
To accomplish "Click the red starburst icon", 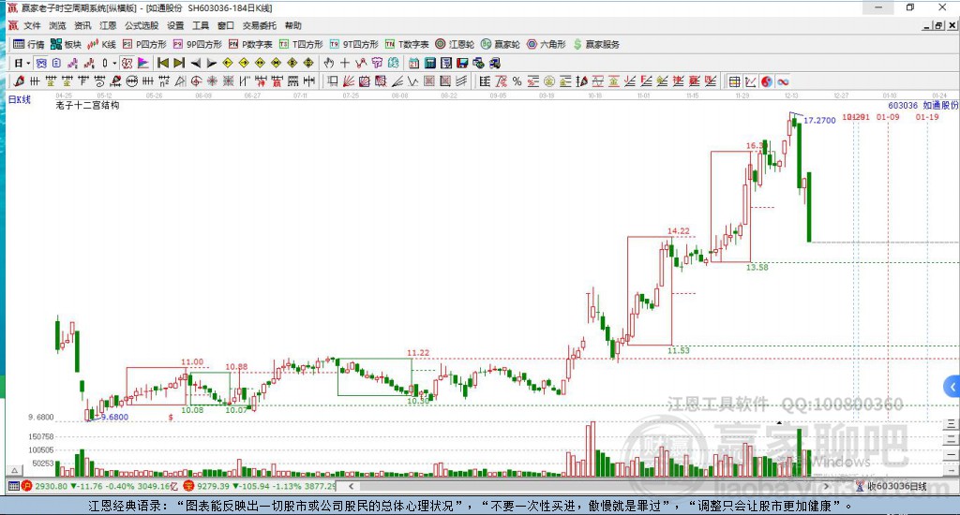I will 212,81.
